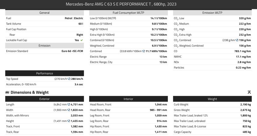Click the 'Track, Front' label
The width and height of the screenshot is (257, 136).
coord(13,126)
